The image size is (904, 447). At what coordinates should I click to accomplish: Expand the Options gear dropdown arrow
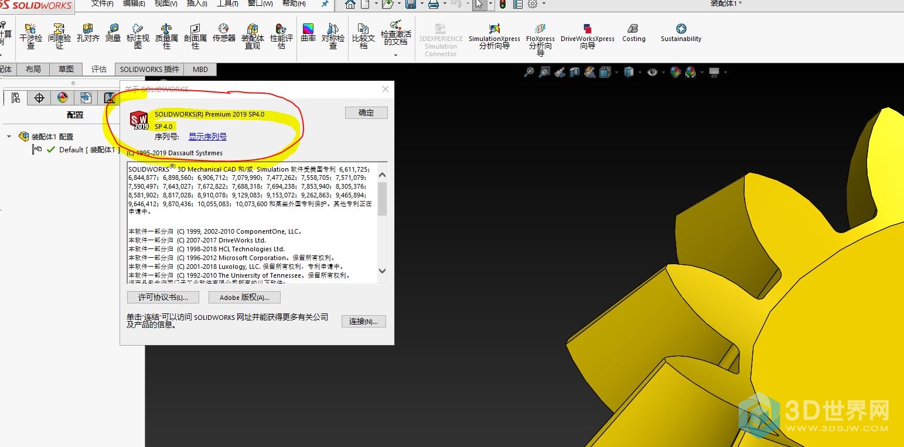pyautogui.click(x=544, y=4)
